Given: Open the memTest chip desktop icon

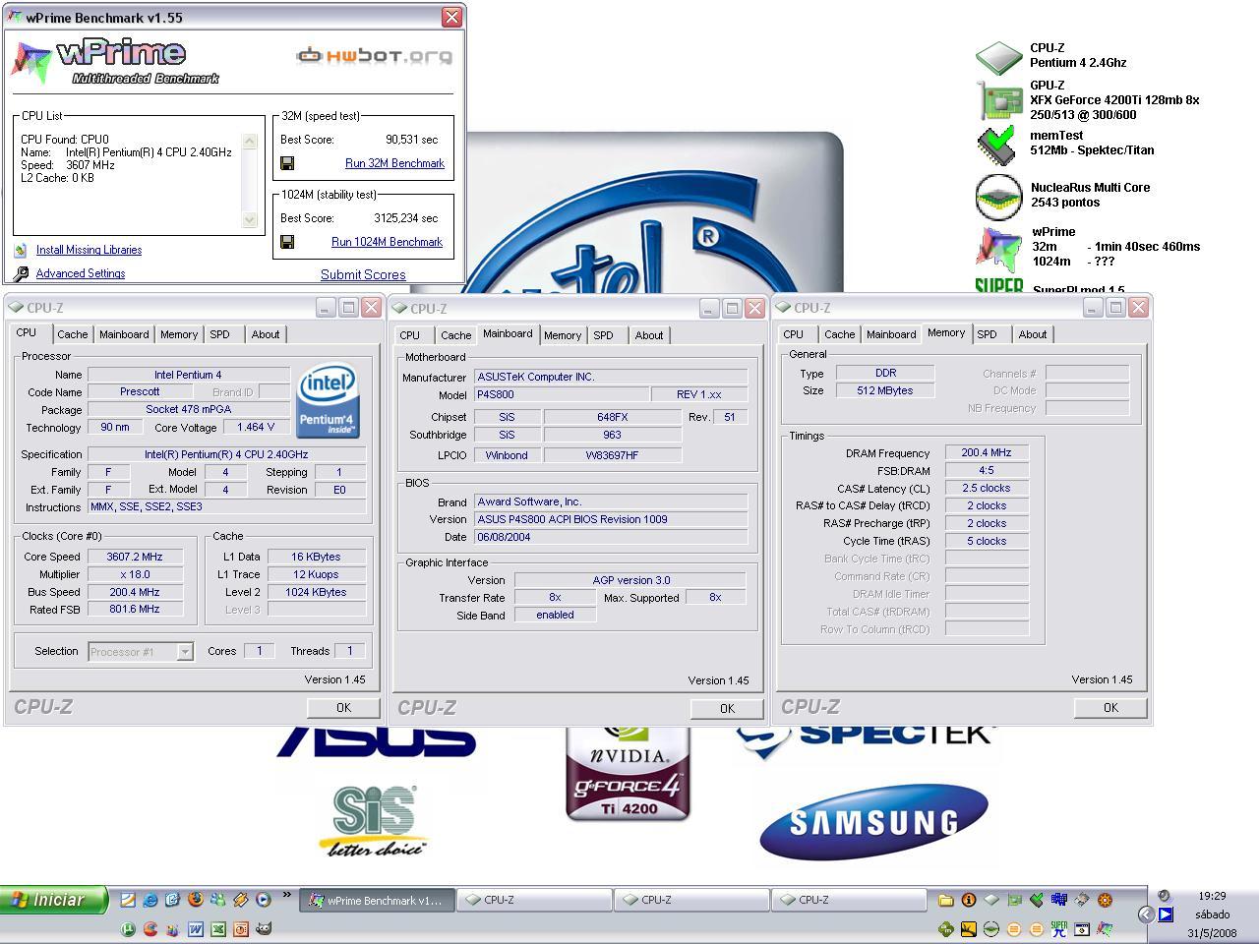Looking at the screenshot, I should tap(997, 145).
